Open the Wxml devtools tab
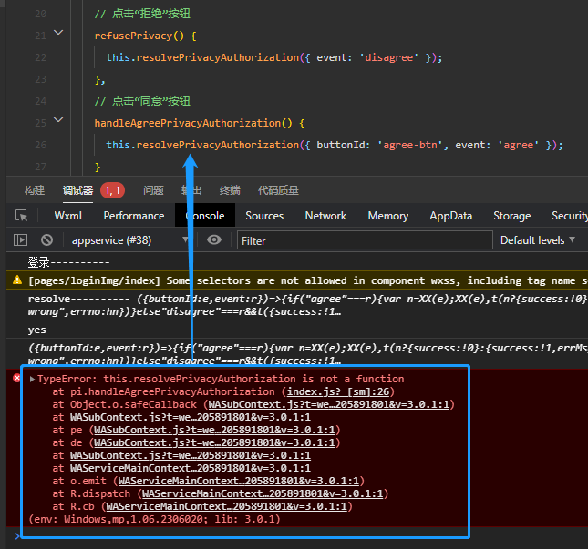588x549 pixels. point(67,216)
